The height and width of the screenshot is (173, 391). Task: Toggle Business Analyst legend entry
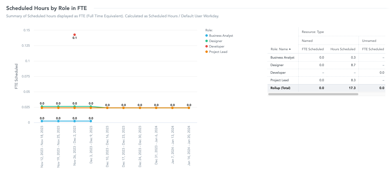click(219, 36)
